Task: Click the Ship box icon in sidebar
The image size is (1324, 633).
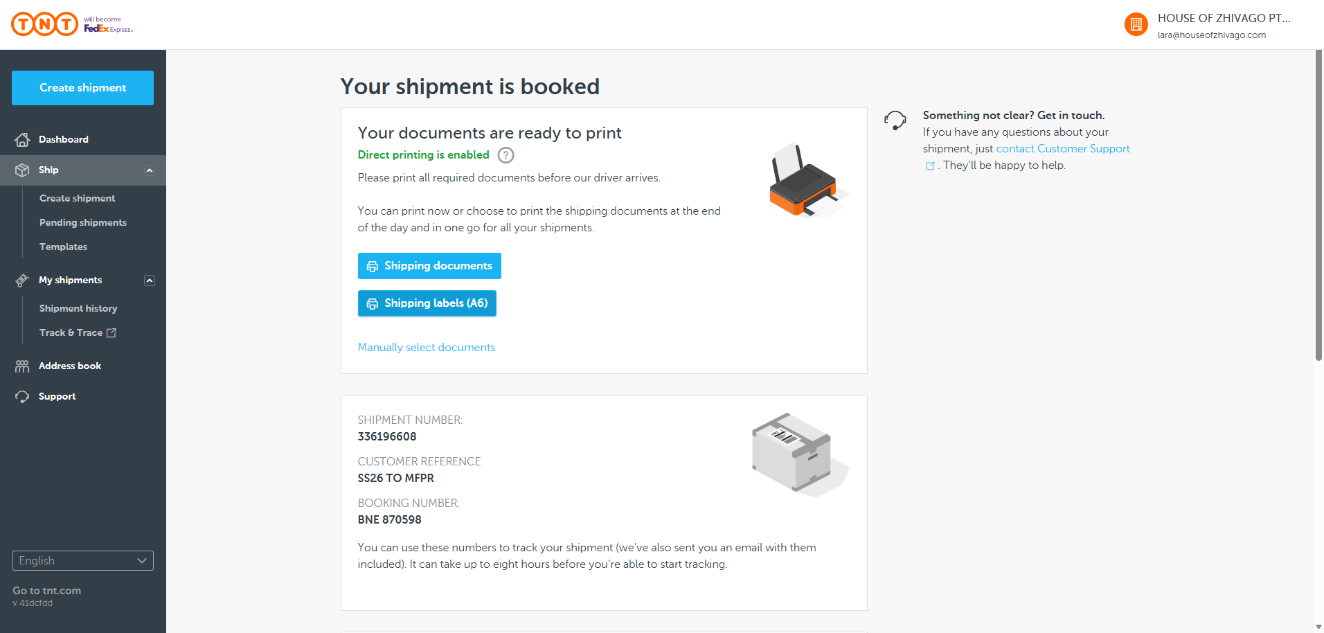Action: [22, 170]
